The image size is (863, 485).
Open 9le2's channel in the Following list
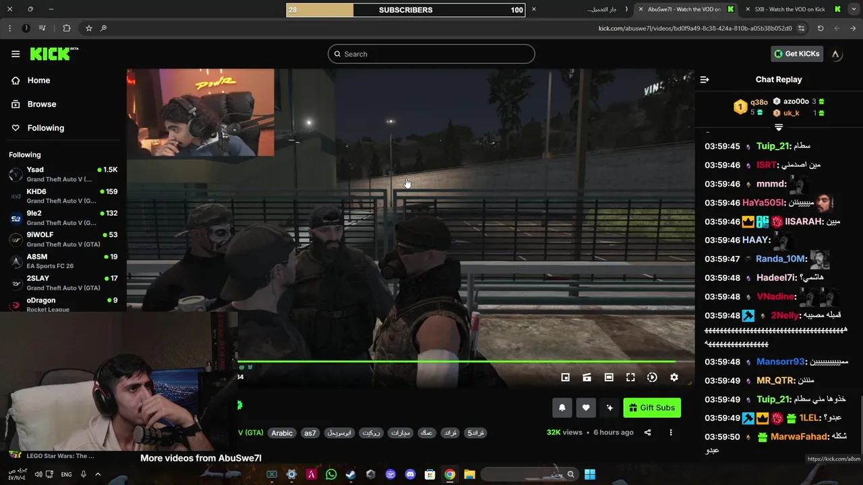63,218
